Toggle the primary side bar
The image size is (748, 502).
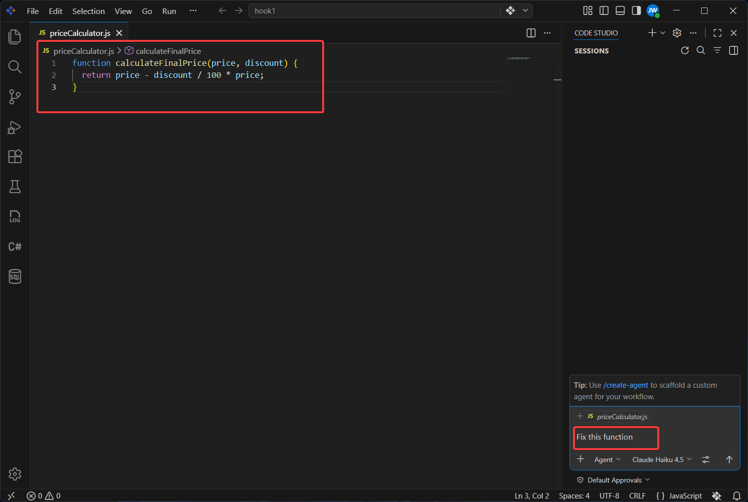(x=604, y=10)
